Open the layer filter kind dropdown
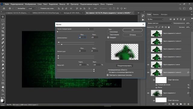This screenshot has width=193, height=109. pyautogui.click(x=156, y=19)
